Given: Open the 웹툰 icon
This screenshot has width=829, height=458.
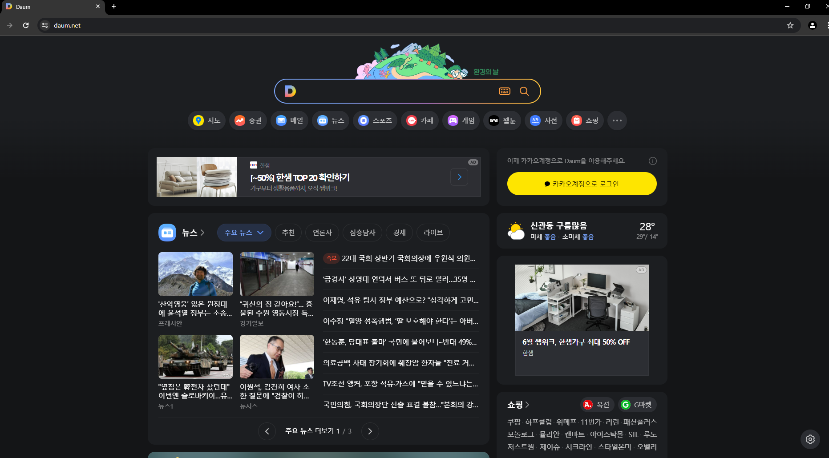Looking at the screenshot, I should 502,121.
